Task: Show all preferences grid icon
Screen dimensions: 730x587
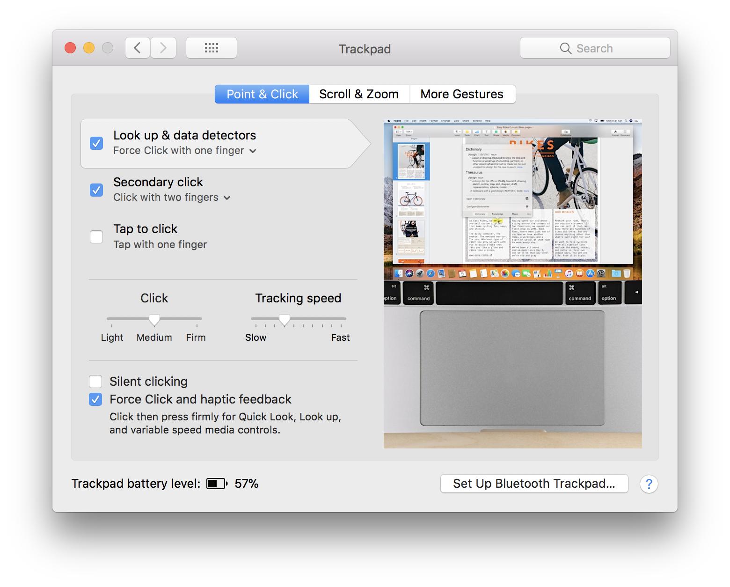Action: click(212, 48)
